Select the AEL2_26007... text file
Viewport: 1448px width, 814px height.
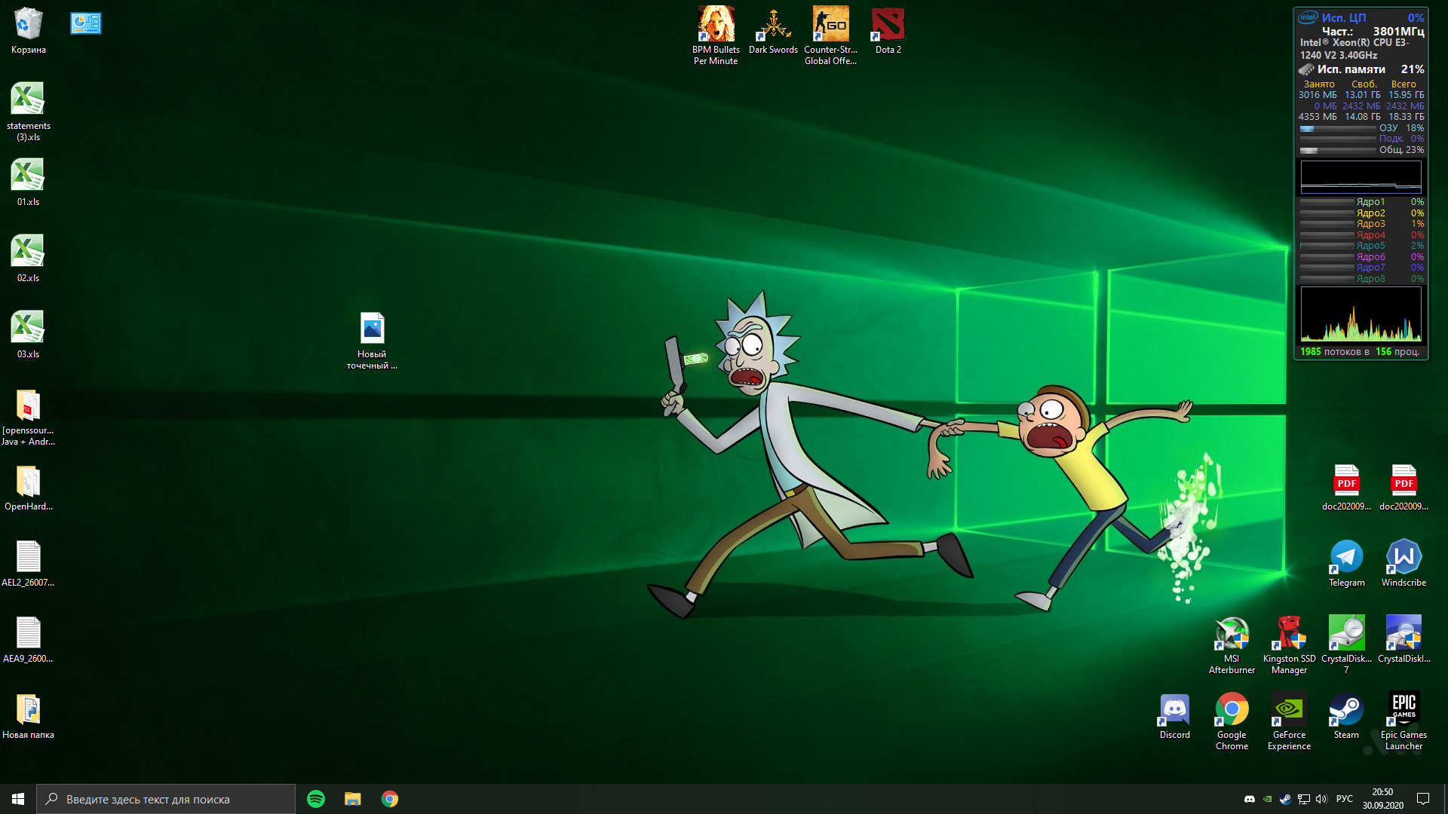(28, 564)
